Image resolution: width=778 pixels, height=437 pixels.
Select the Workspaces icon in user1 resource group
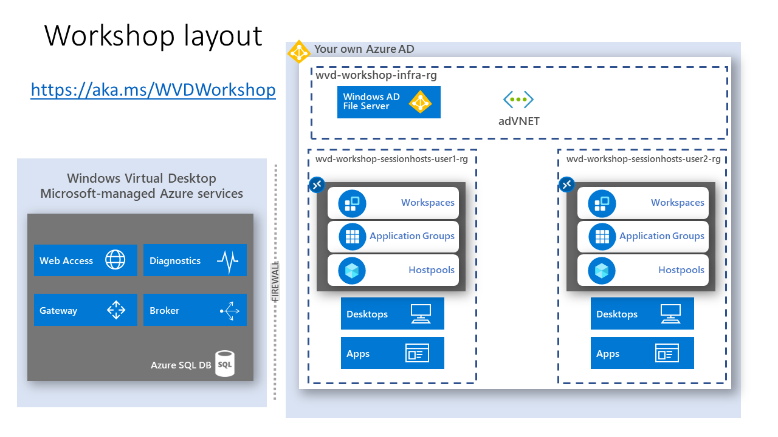pyautogui.click(x=351, y=203)
